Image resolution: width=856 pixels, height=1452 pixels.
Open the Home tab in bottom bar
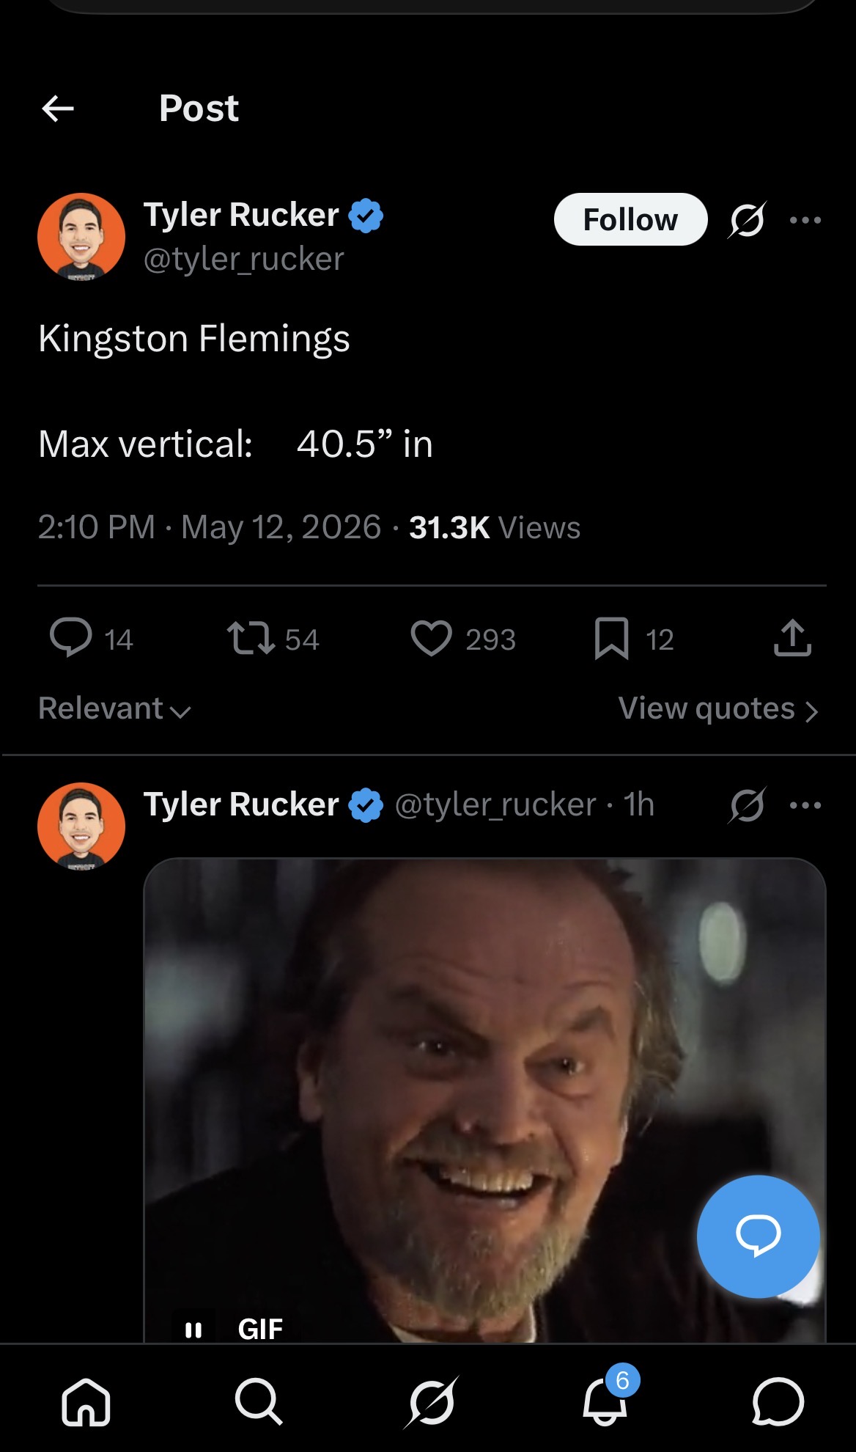(86, 1401)
